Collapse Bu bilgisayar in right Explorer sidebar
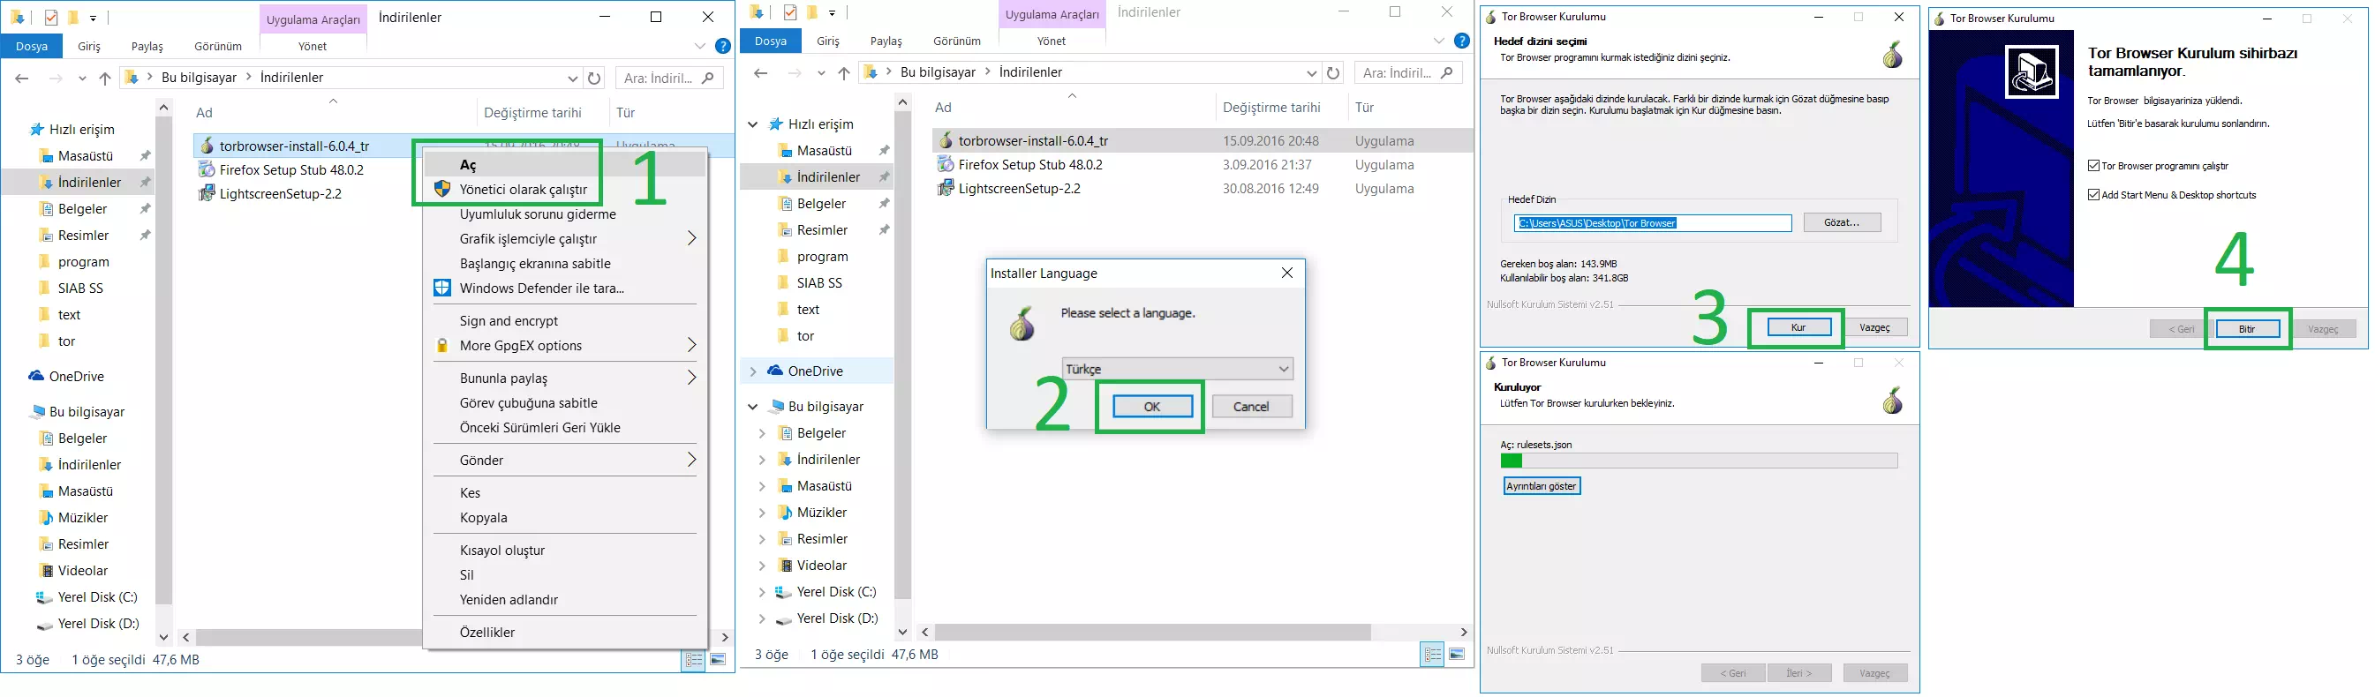The height and width of the screenshot is (697, 2375). (x=753, y=407)
